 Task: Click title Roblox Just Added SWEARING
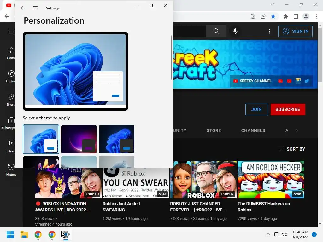[x=121, y=207]
